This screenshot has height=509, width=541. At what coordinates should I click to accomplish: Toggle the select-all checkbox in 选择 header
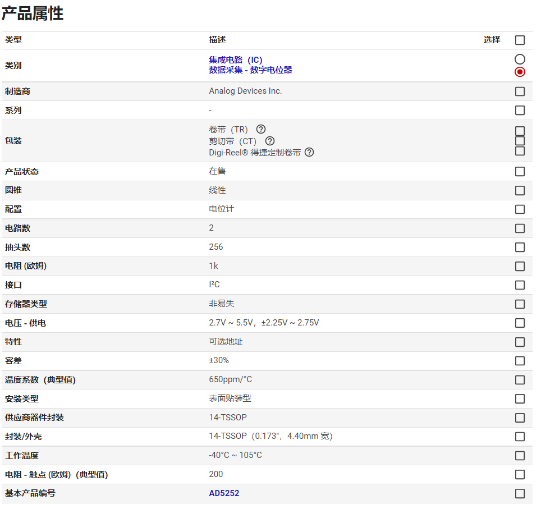point(520,40)
